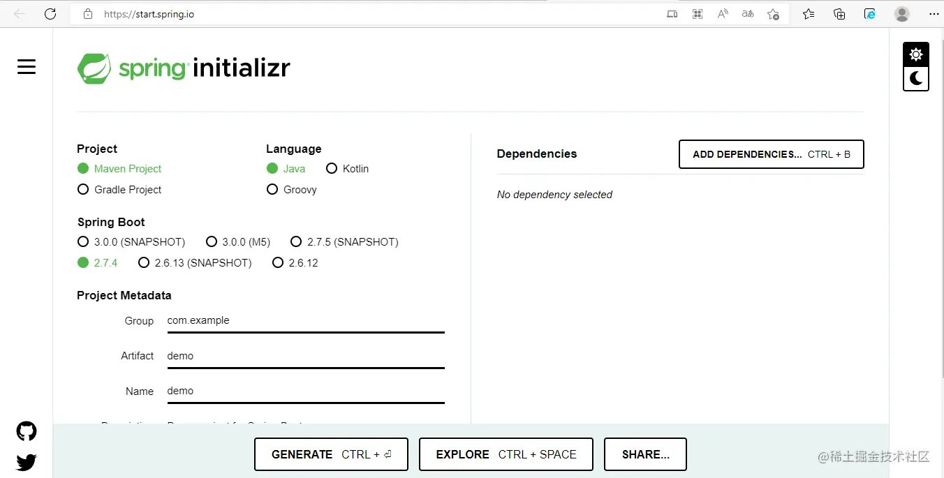Open the hamburger navigation menu
944x478 pixels.
[x=27, y=67]
